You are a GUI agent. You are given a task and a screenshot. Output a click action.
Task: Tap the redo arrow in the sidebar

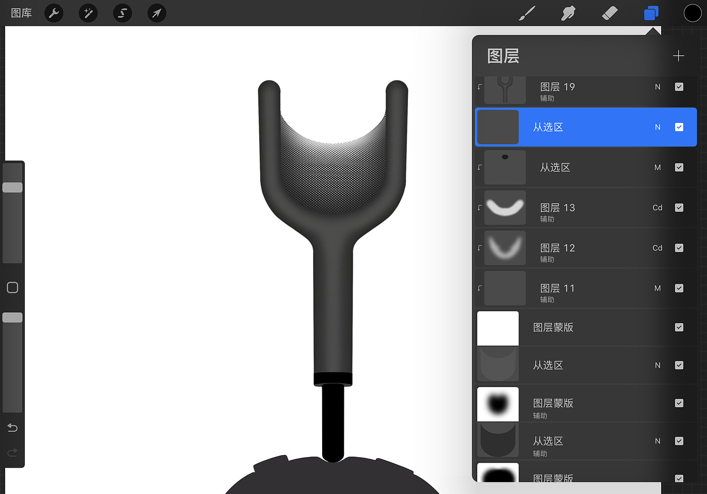point(13,452)
